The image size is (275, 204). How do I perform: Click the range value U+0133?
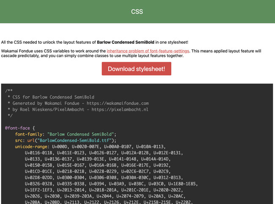tap(32, 159)
